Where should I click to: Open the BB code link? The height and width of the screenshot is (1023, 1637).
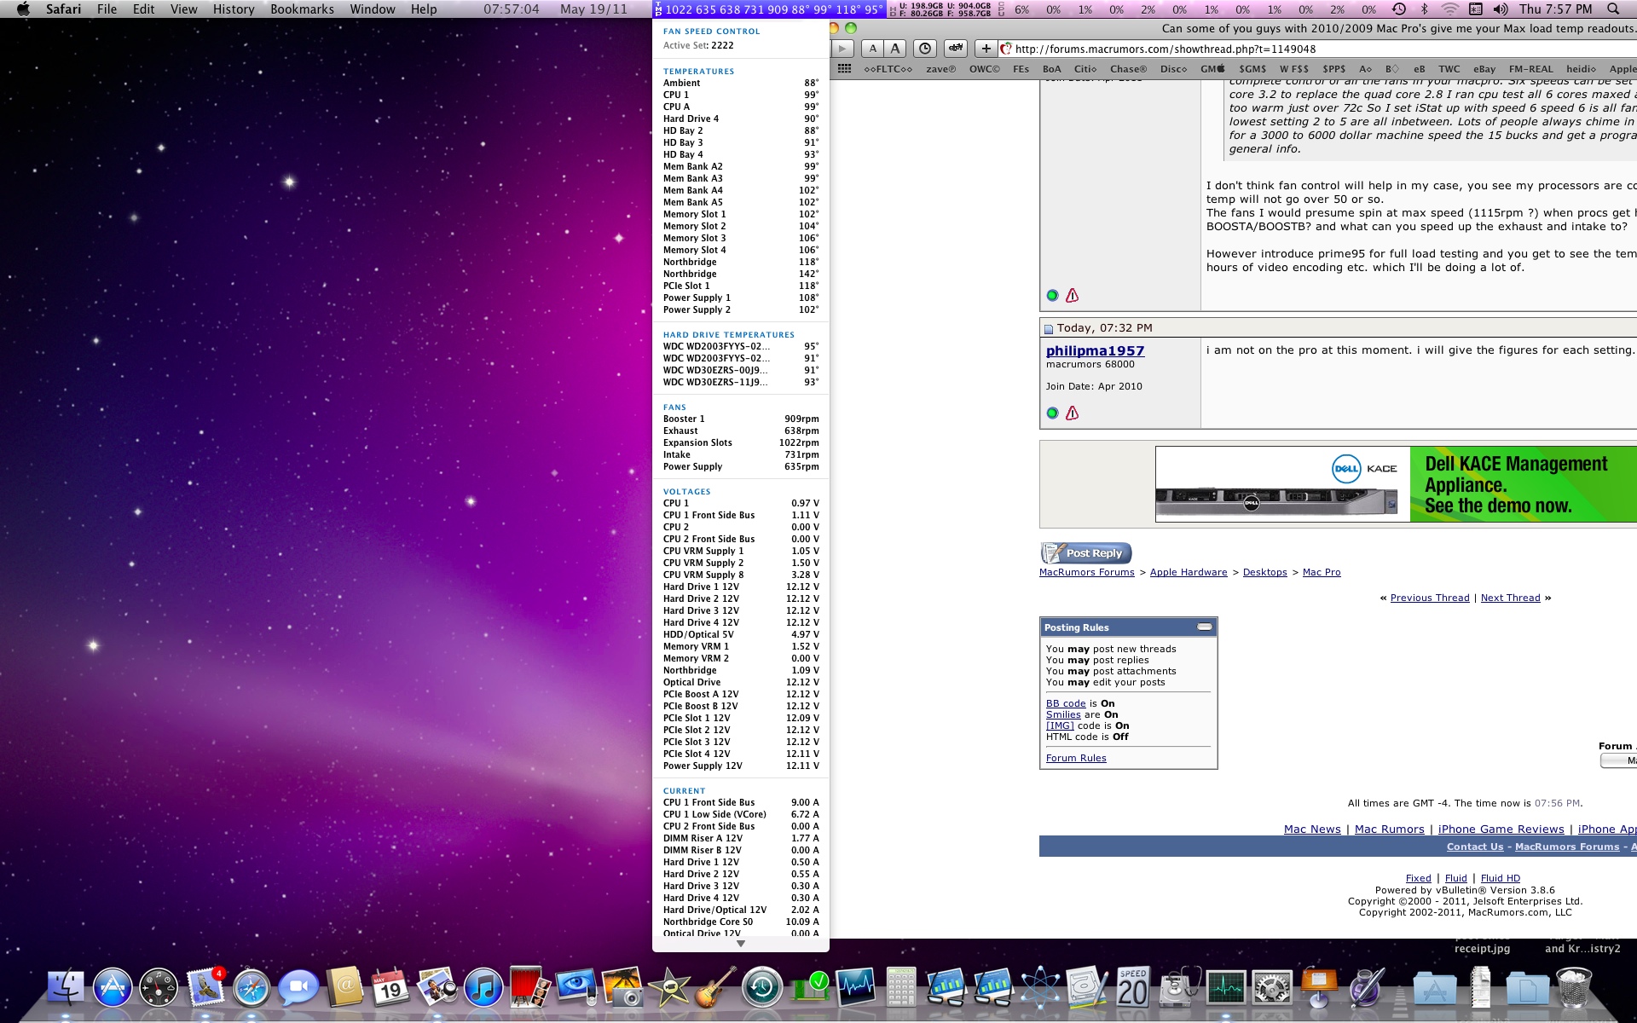(1066, 704)
